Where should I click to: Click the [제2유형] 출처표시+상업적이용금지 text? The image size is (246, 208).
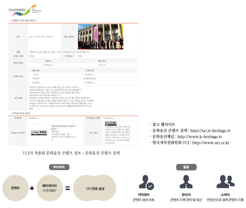tap(64, 127)
